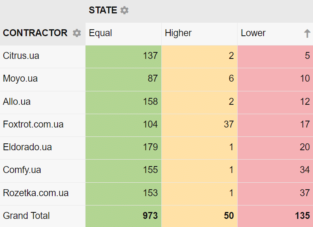Open the STATE field settings gear
Screen dimensions: 313x227
[x=124, y=11]
